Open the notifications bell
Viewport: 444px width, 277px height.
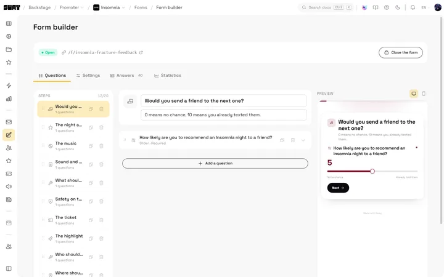(413, 7)
